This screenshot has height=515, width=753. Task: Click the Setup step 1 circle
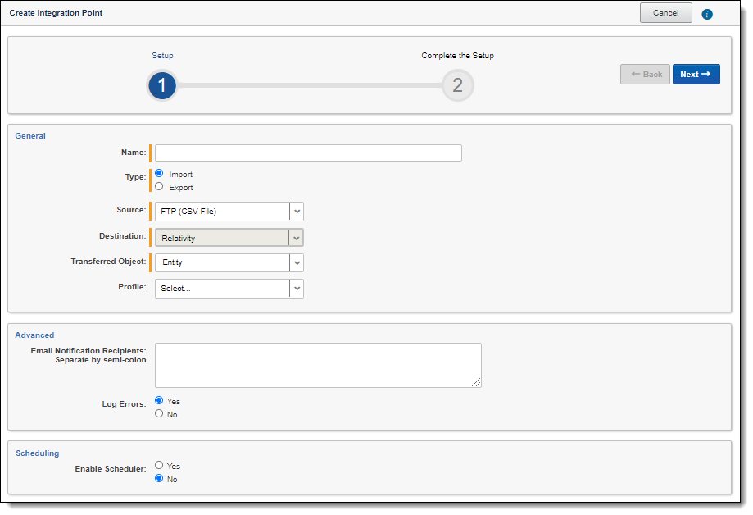click(162, 85)
